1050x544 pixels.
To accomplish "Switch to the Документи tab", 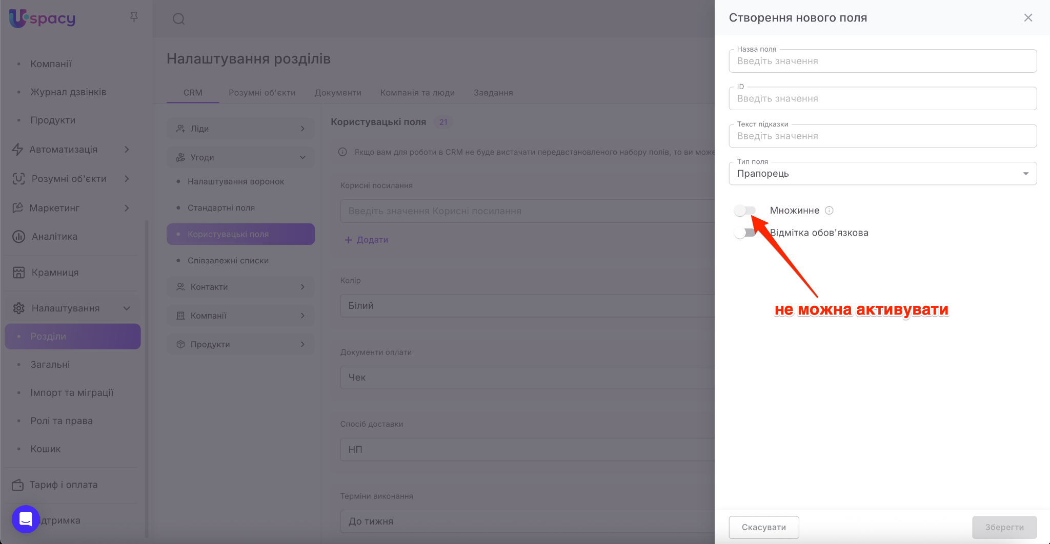I will (338, 93).
